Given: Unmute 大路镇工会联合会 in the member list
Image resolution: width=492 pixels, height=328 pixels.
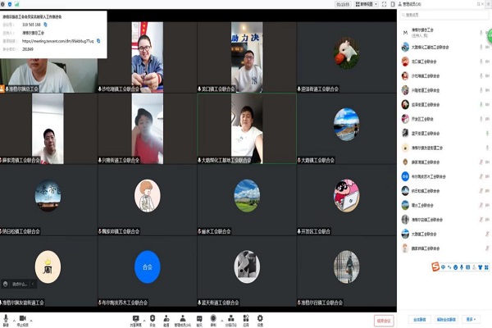Looking at the screenshot, I should (487, 234).
